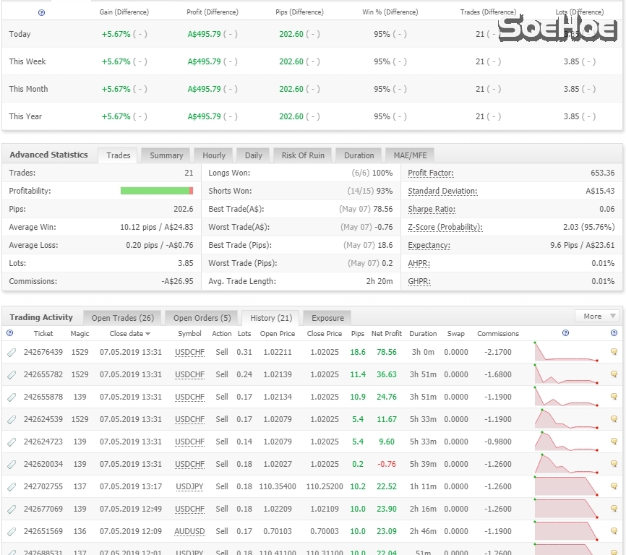Click the paperclip icon for ticket 242702755
Image resolution: width=626 pixels, height=555 pixels.
pos(12,487)
